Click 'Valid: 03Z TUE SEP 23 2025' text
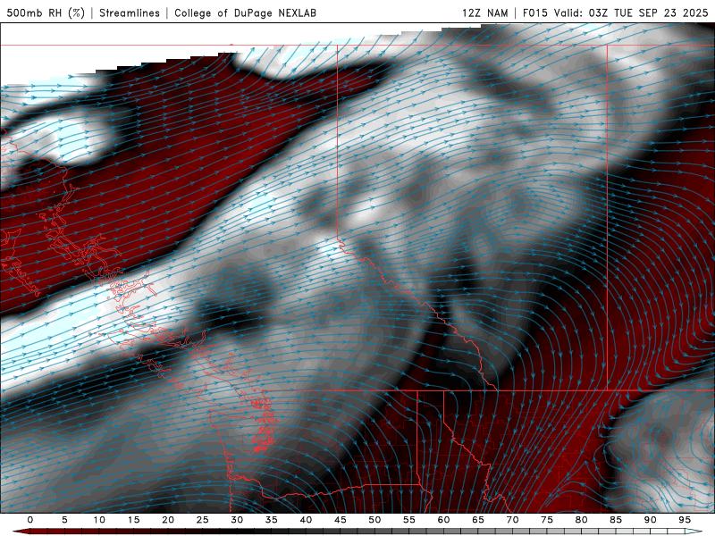715x536 pixels. point(631,13)
